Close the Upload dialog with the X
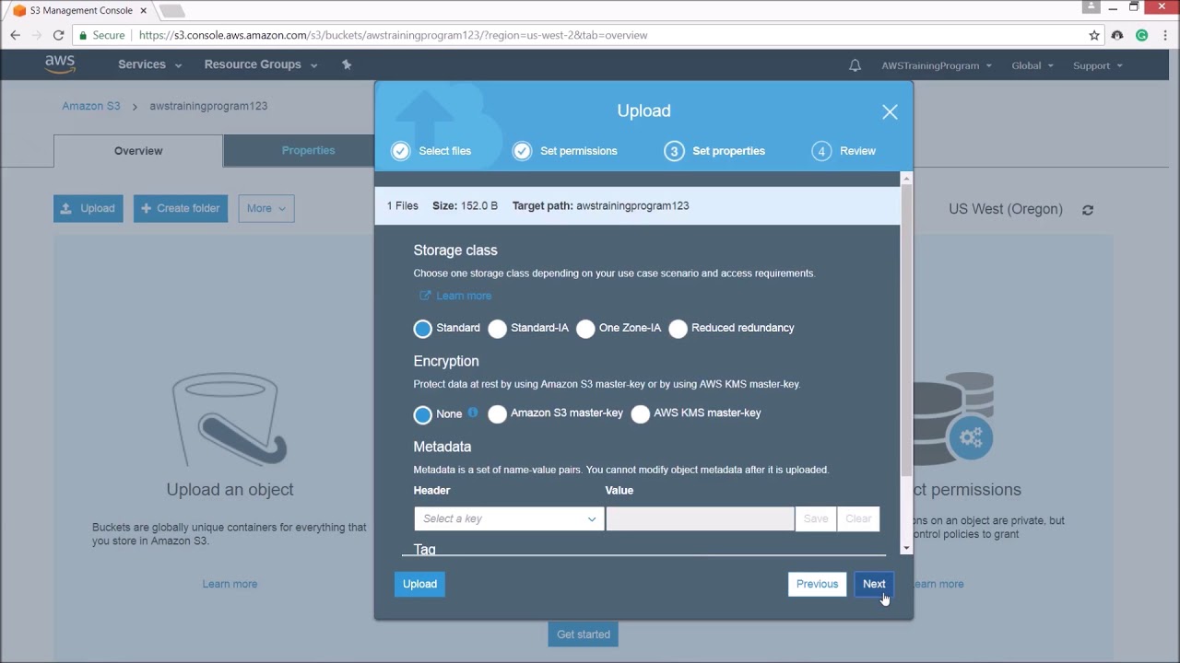The height and width of the screenshot is (663, 1180). (890, 112)
